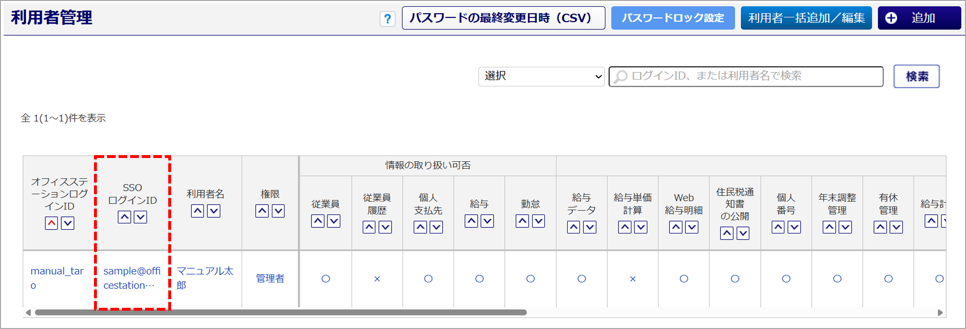Click the horizontal scrollbar right arrow
This screenshot has height=329, width=966.
[940, 313]
